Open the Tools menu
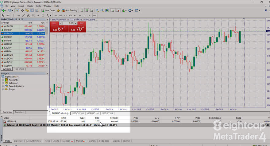The image size is (270, 146). [x=38, y=6]
